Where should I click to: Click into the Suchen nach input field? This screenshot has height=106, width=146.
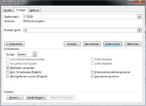click(80, 17)
